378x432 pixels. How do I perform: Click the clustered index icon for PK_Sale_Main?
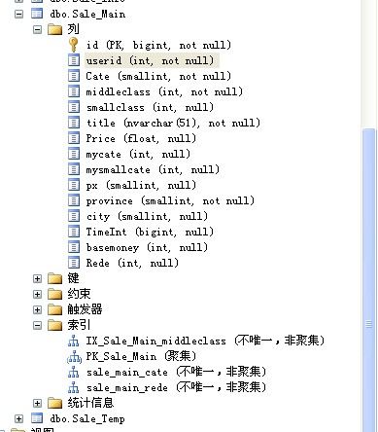[74, 356]
